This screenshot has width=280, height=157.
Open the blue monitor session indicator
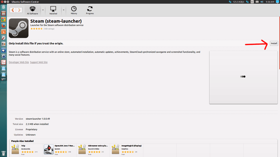pos(277,2)
